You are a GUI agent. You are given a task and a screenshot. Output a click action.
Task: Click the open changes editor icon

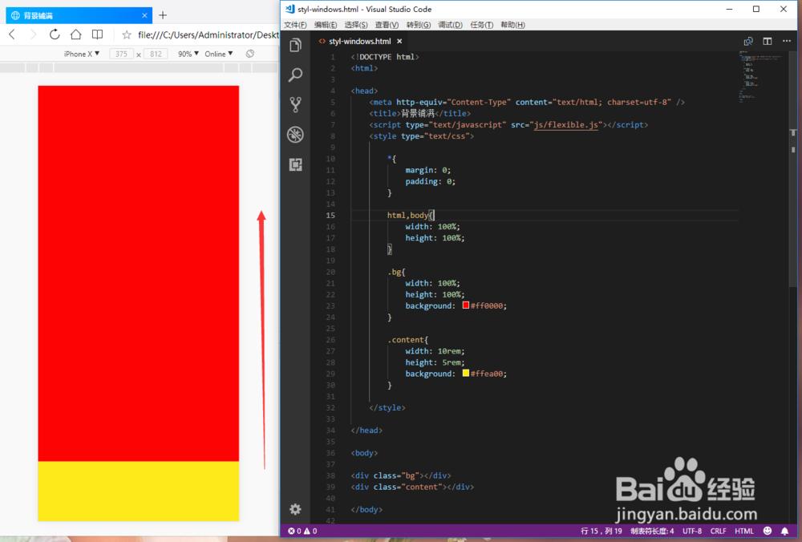click(748, 42)
